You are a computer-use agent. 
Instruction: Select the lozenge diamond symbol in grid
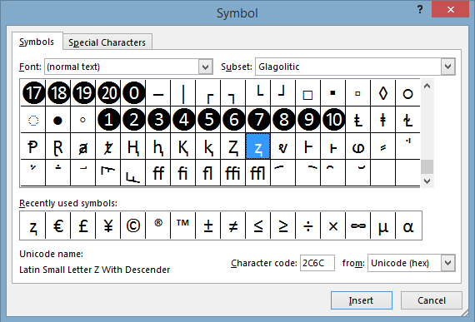(x=383, y=93)
